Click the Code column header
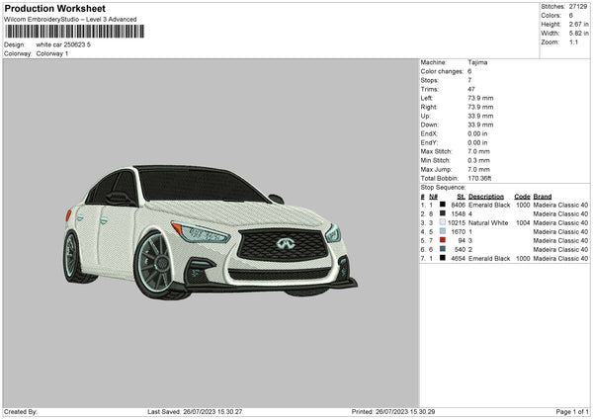Viewport: 593px width, 419px height. (522, 196)
